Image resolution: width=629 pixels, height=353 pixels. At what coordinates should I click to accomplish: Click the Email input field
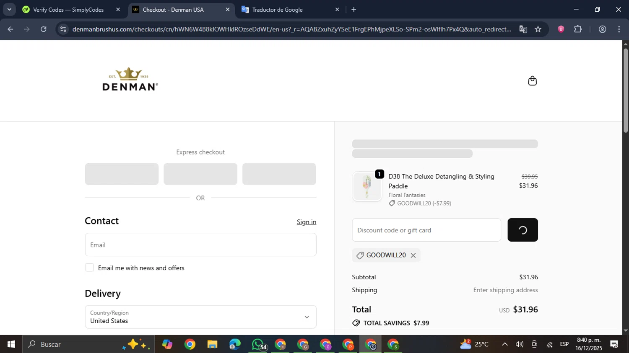(200, 245)
